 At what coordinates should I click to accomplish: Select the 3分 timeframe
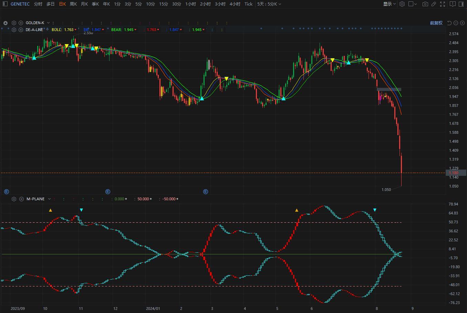pyautogui.click(x=128, y=4)
